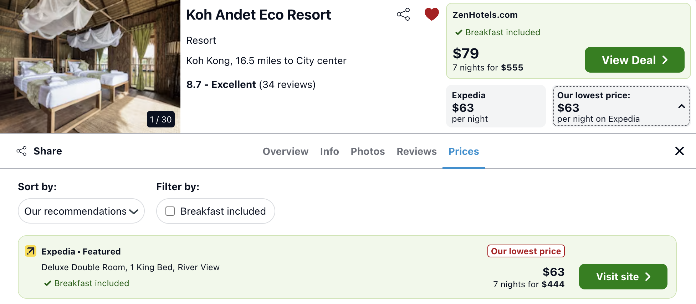
Task: Click the Expedia $63 per night card
Action: pyautogui.click(x=496, y=106)
